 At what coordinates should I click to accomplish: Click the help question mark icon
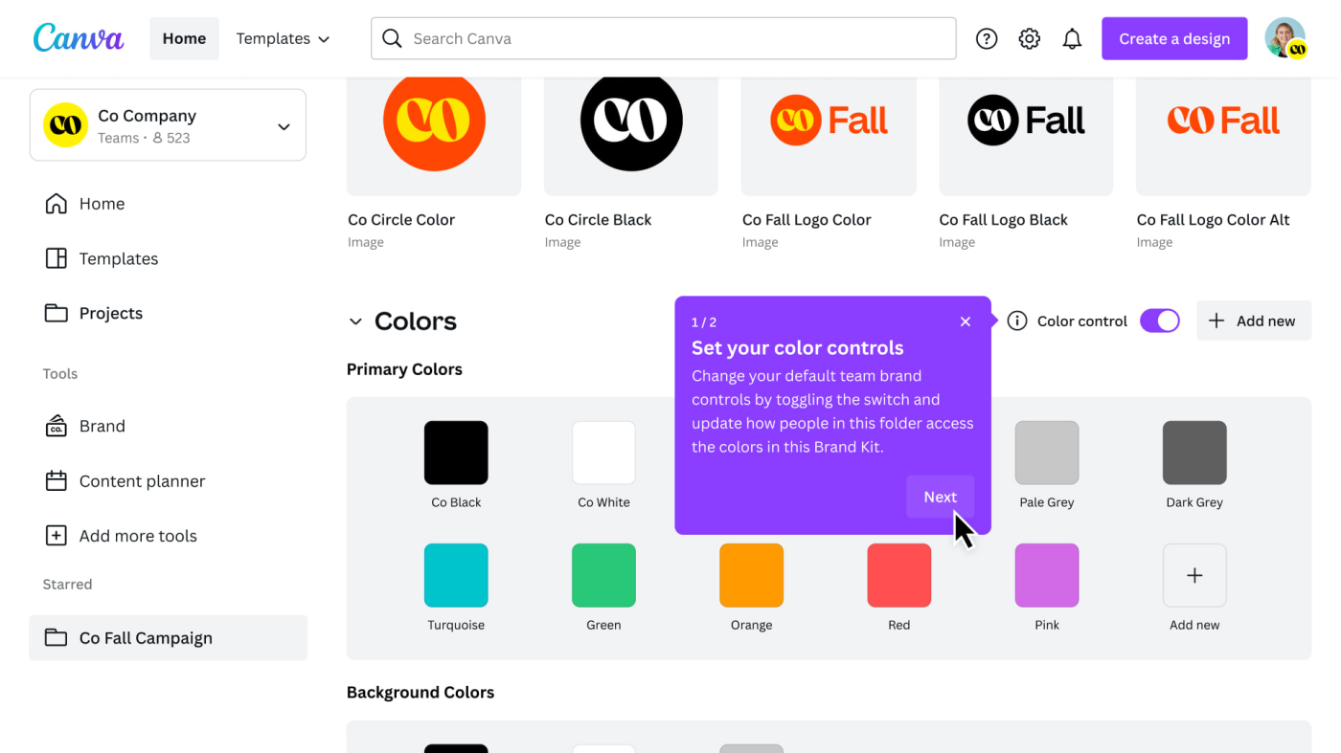point(987,38)
